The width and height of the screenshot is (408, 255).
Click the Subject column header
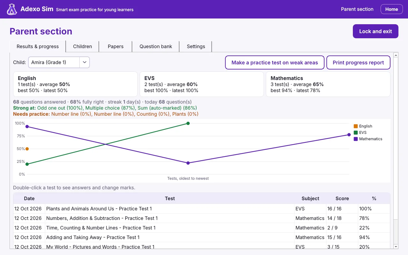point(310,199)
